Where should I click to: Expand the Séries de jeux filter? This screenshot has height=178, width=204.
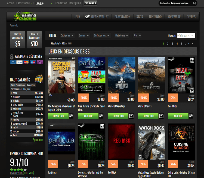click(x=102, y=35)
